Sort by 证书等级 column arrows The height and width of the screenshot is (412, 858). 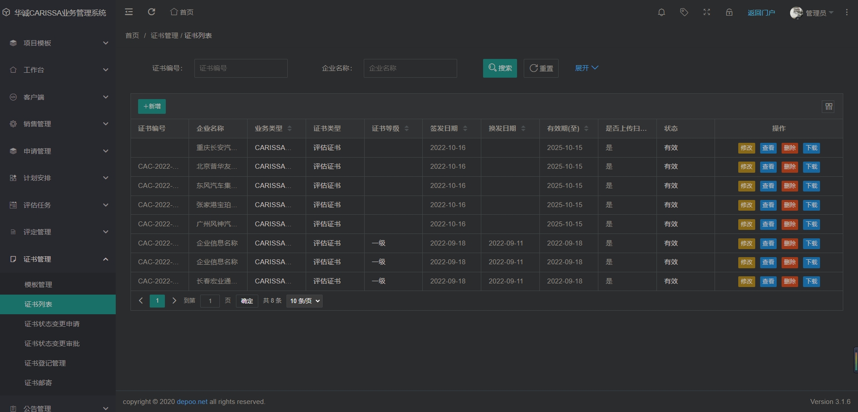pos(407,129)
